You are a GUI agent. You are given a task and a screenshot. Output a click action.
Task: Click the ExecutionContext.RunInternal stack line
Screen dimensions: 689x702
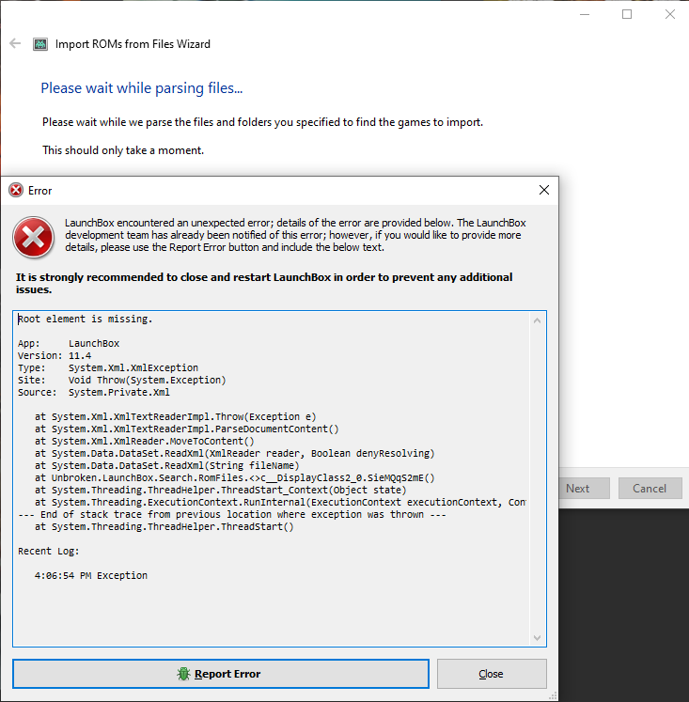tap(280, 503)
